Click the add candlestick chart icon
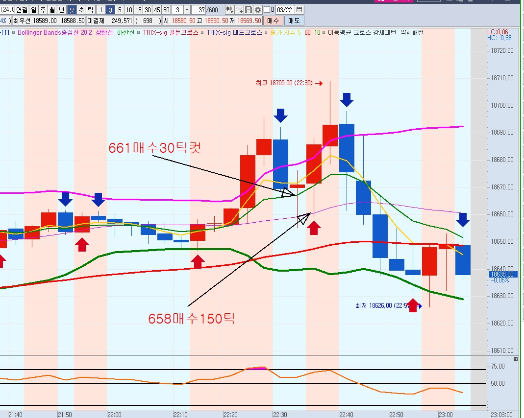This screenshot has width=524, height=418. tap(230, 10)
